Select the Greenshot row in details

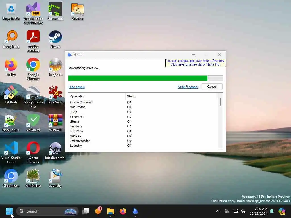click(143, 117)
